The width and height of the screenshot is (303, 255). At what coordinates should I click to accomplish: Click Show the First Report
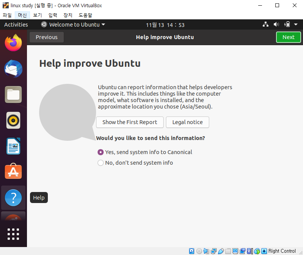coord(129,122)
